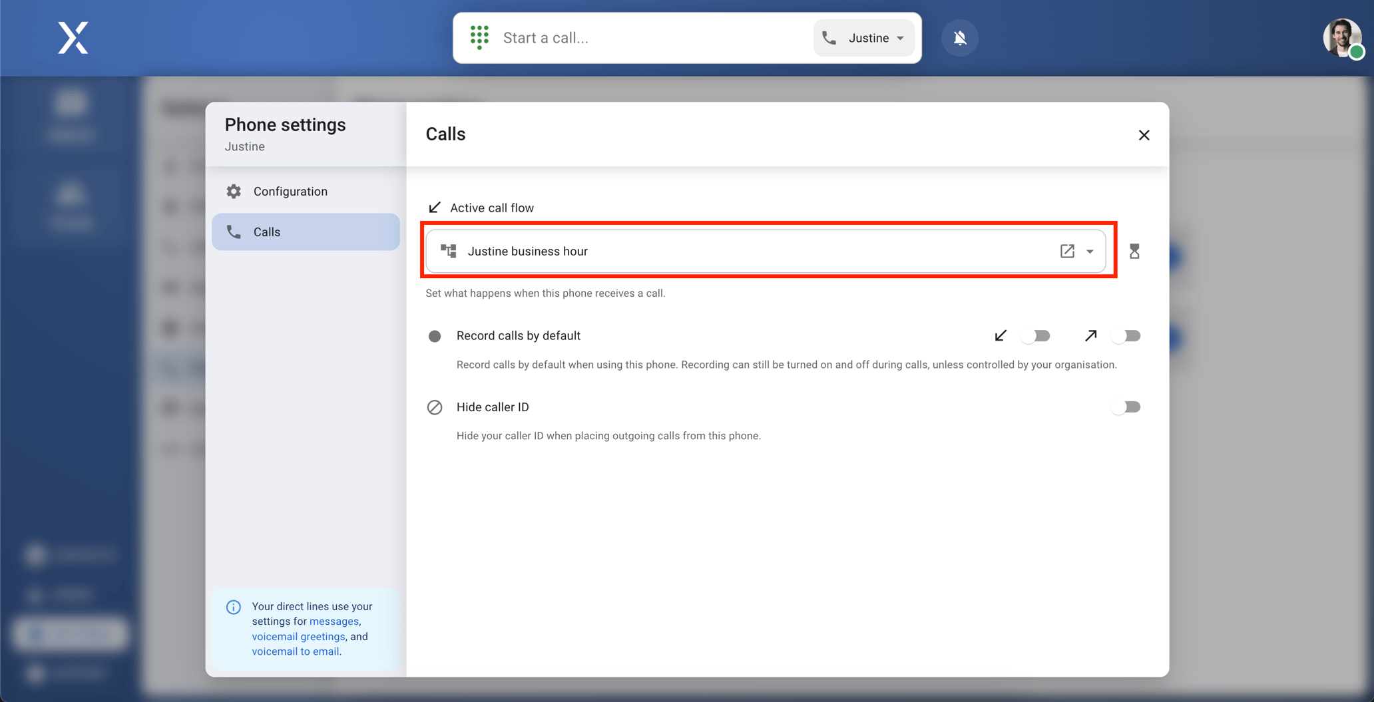
Task: Open call flow in external editor icon
Action: pyautogui.click(x=1067, y=252)
